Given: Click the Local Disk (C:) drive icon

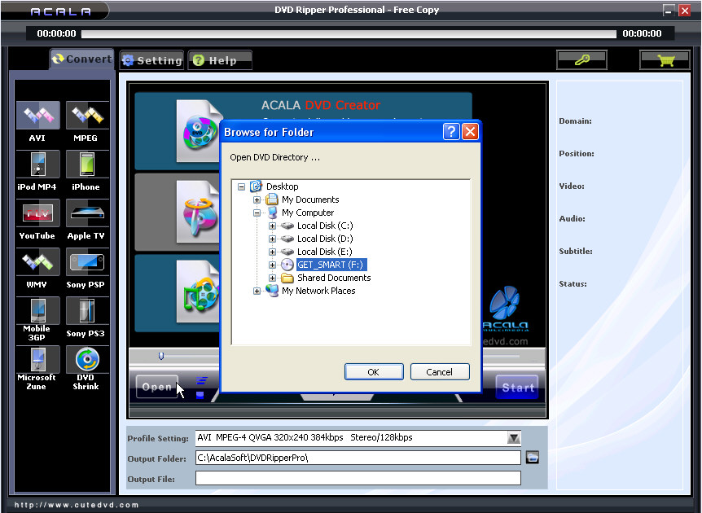Looking at the screenshot, I should 287,226.
